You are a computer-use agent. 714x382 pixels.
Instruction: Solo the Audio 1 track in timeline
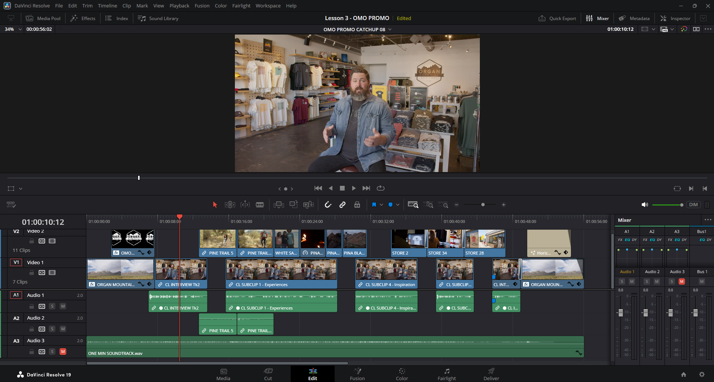pos(52,306)
